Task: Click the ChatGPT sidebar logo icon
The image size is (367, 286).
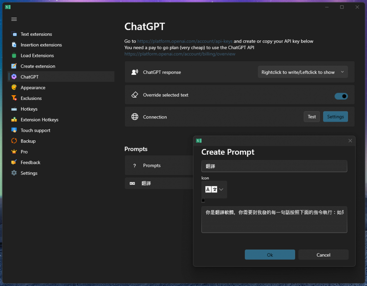Action: click(14, 77)
